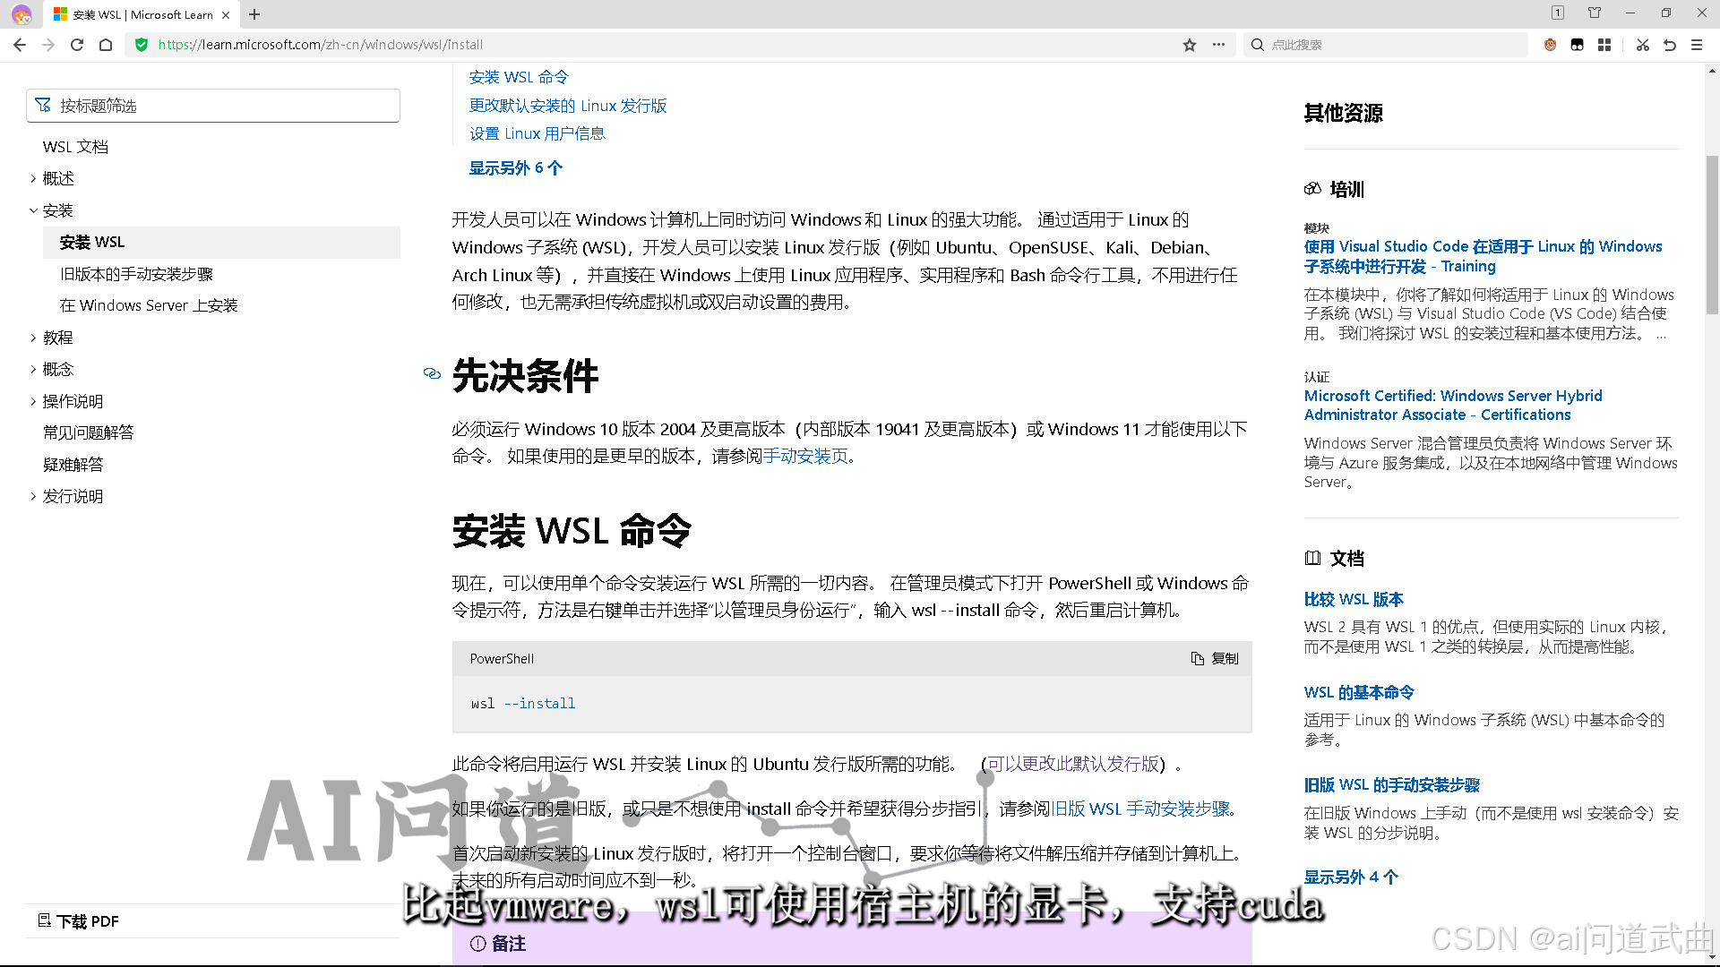Click the 下载 PDF button

click(79, 921)
